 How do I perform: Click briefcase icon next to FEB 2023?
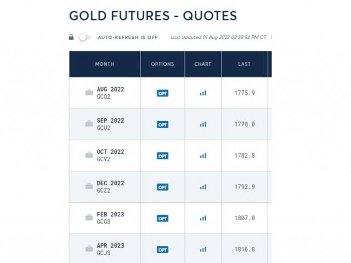[89, 218]
